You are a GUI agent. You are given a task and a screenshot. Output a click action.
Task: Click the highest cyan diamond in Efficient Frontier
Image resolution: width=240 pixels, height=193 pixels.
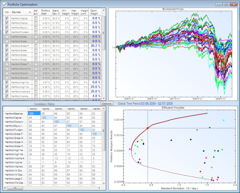[x=224, y=120]
